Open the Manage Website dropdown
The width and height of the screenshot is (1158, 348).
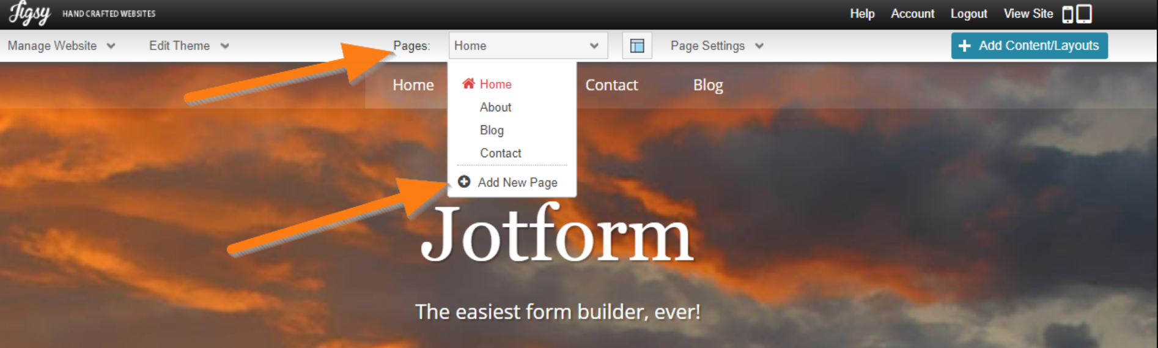click(x=61, y=46)
